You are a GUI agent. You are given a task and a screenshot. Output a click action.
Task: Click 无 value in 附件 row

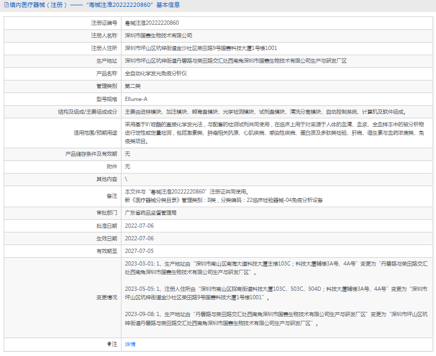click(127, 167)
